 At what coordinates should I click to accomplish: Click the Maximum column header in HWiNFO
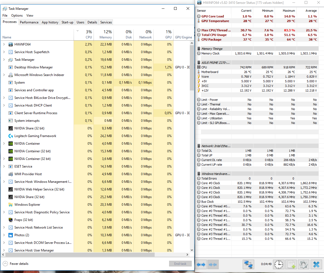[x=286, y=11]
